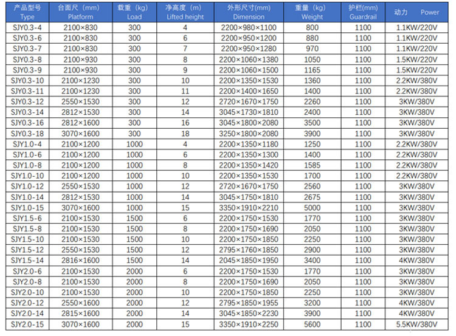The image size is (456, 336).
Task: Select model cell SJY0.3-18
Action: tap(27, 134)
